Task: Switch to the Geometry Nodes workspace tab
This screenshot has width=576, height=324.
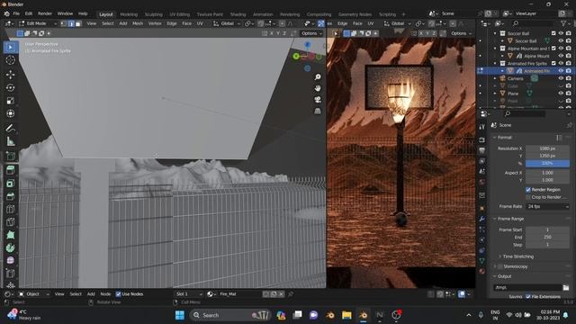Action: (x=355, y=14)
